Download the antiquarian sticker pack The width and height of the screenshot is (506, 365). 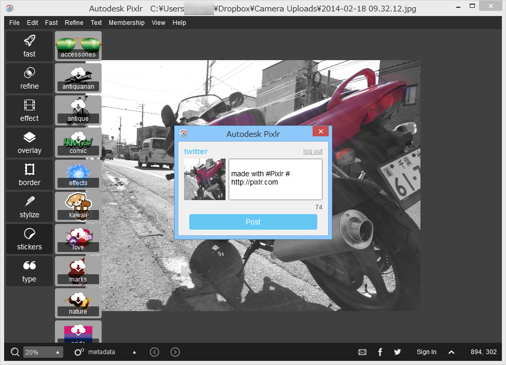(78, 78)
